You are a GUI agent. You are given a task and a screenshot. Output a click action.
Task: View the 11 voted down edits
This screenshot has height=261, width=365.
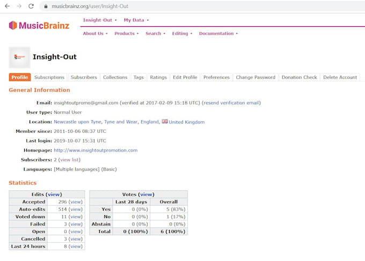point(76,217)
